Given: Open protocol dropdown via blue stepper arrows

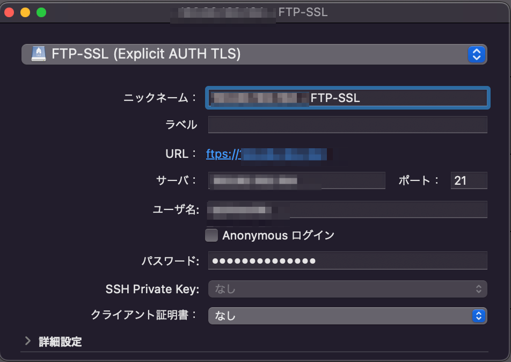Looking at the screenshot, I should (477, 54).
